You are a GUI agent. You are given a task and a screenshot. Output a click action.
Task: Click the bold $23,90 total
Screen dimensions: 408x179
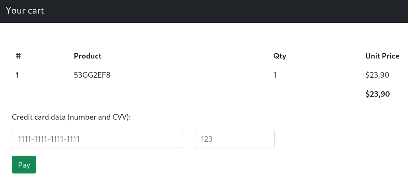click(x=377, y=94)
